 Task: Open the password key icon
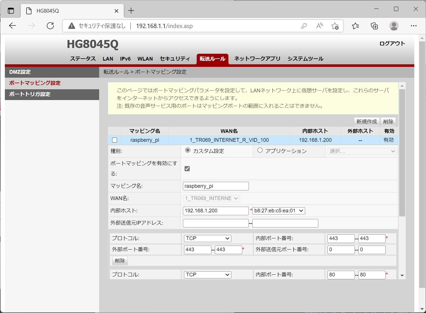304,26
